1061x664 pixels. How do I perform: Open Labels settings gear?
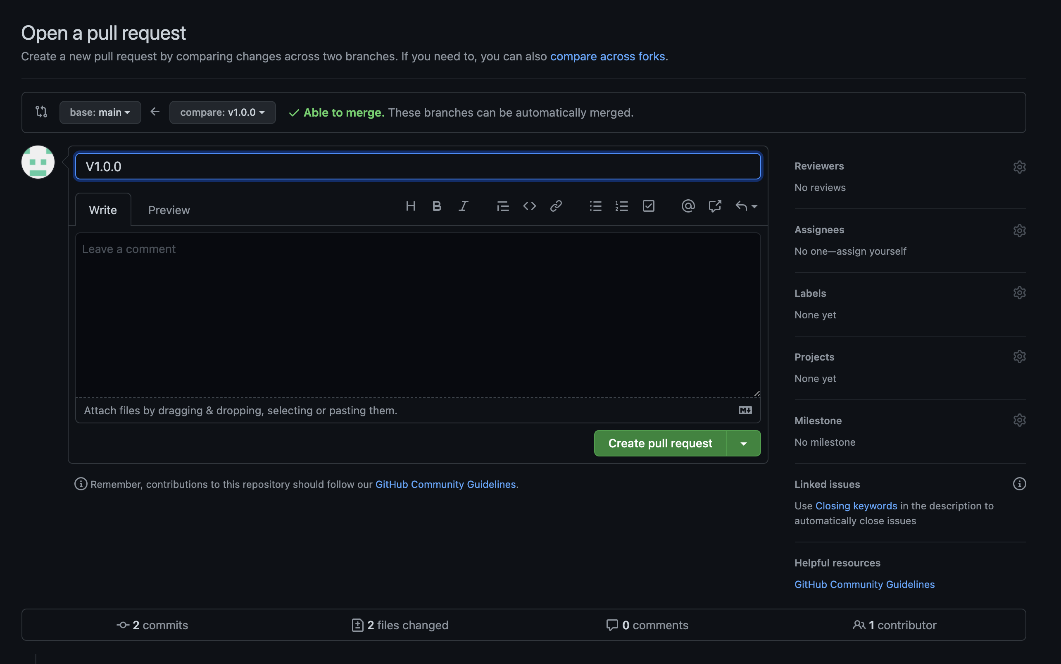1019,293
